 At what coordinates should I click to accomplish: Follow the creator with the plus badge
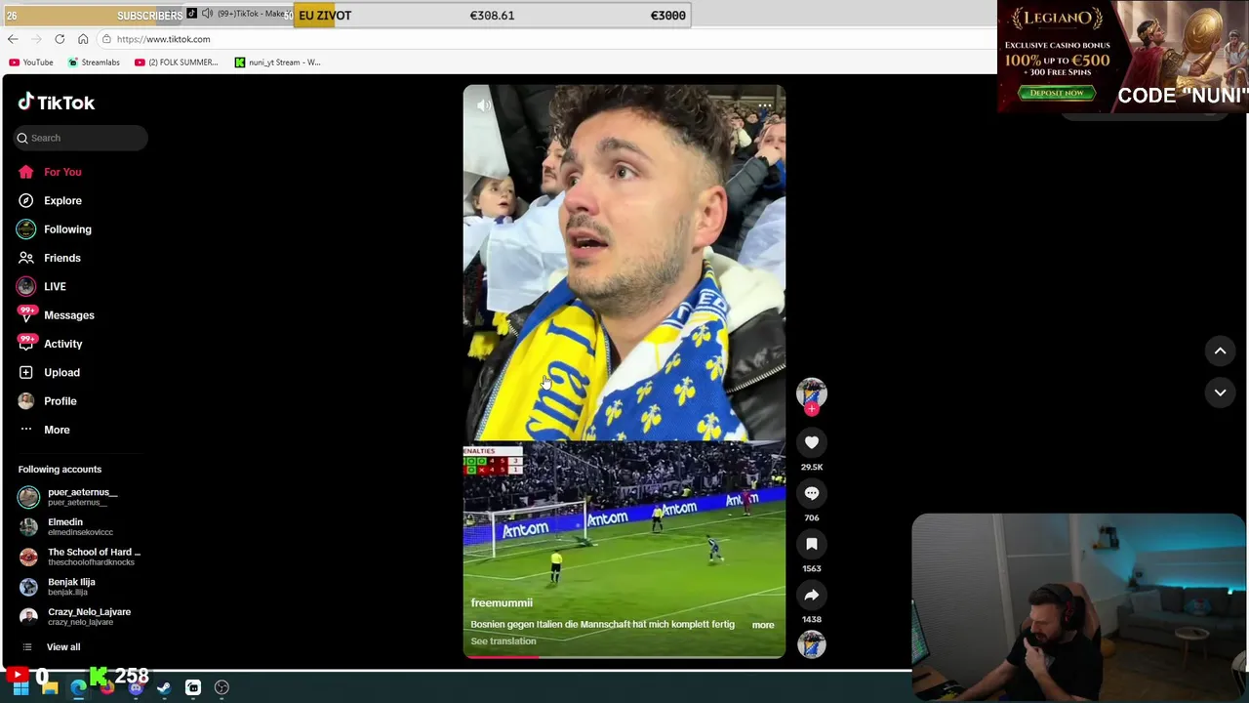(x=811, y=409)
